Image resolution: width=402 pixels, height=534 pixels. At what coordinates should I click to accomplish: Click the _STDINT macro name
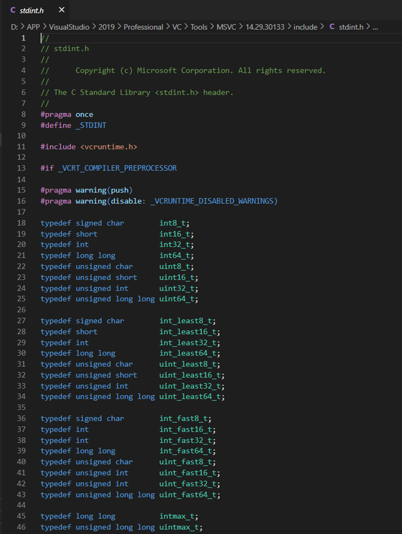[x=91, y=125]
